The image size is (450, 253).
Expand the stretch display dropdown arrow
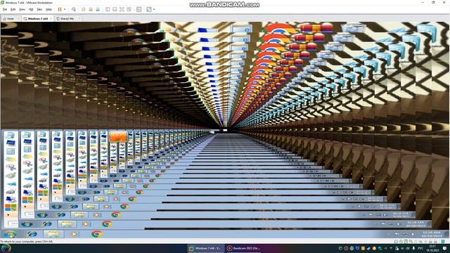click(x=154, y=9)
